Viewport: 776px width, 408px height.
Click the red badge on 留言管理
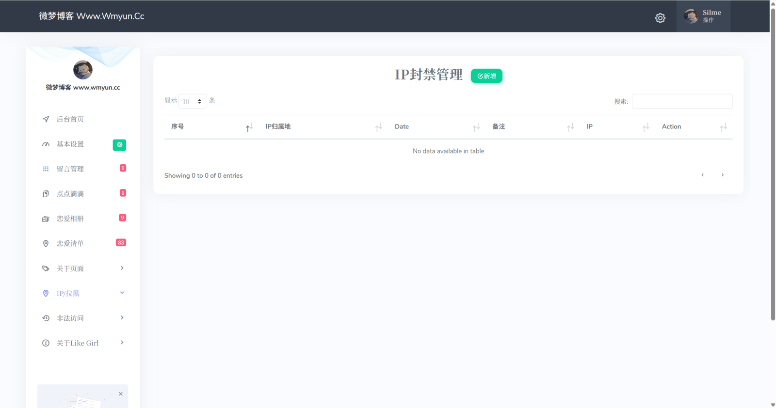click(x=123, y=168)
